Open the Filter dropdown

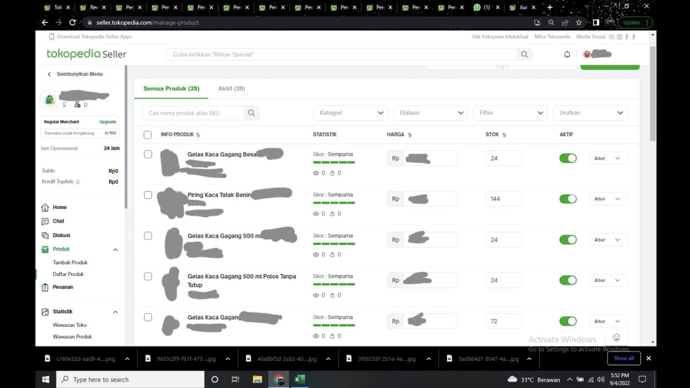coord(510,113)
